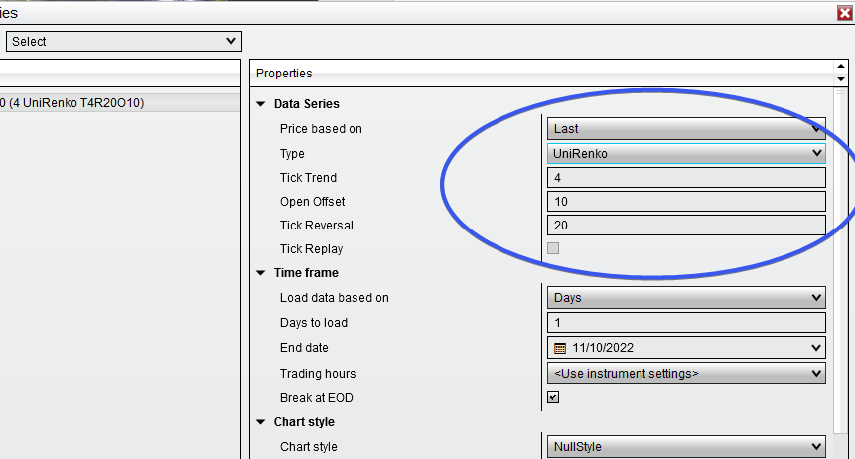Close the dialog with red X

(x=845, y=13)
